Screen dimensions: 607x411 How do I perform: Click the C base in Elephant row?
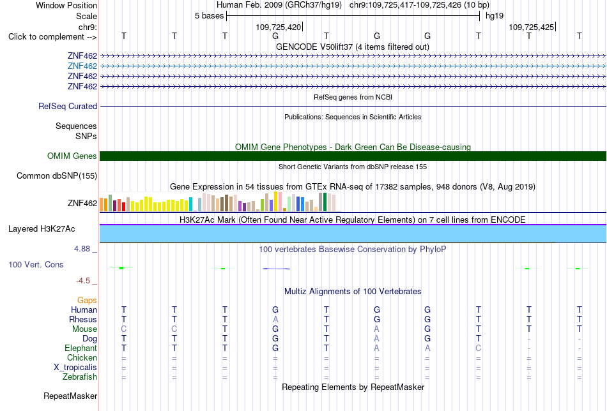(479, 348)
